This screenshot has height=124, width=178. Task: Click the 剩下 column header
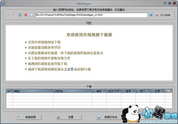(143, 91)
